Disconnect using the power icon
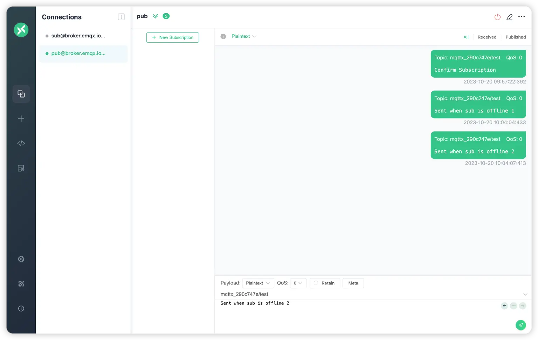The image size is (538, 340). pos(497,16)
